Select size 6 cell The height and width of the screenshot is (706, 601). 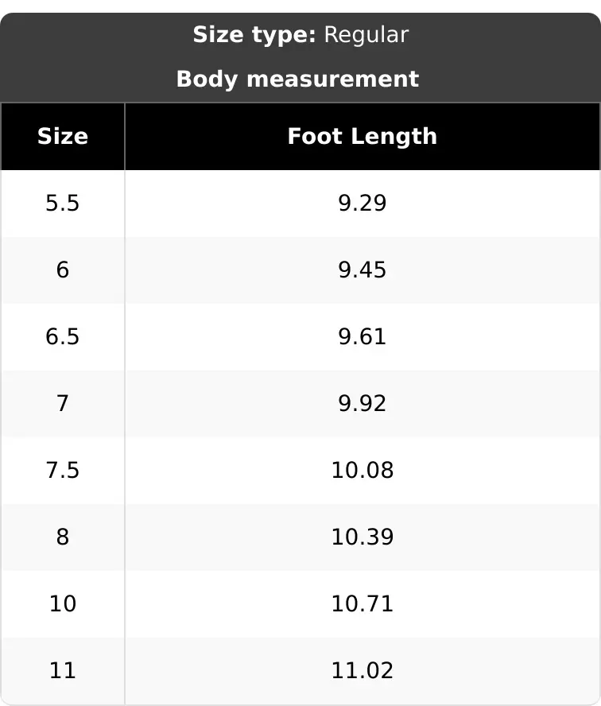click(x=63, y=270)
